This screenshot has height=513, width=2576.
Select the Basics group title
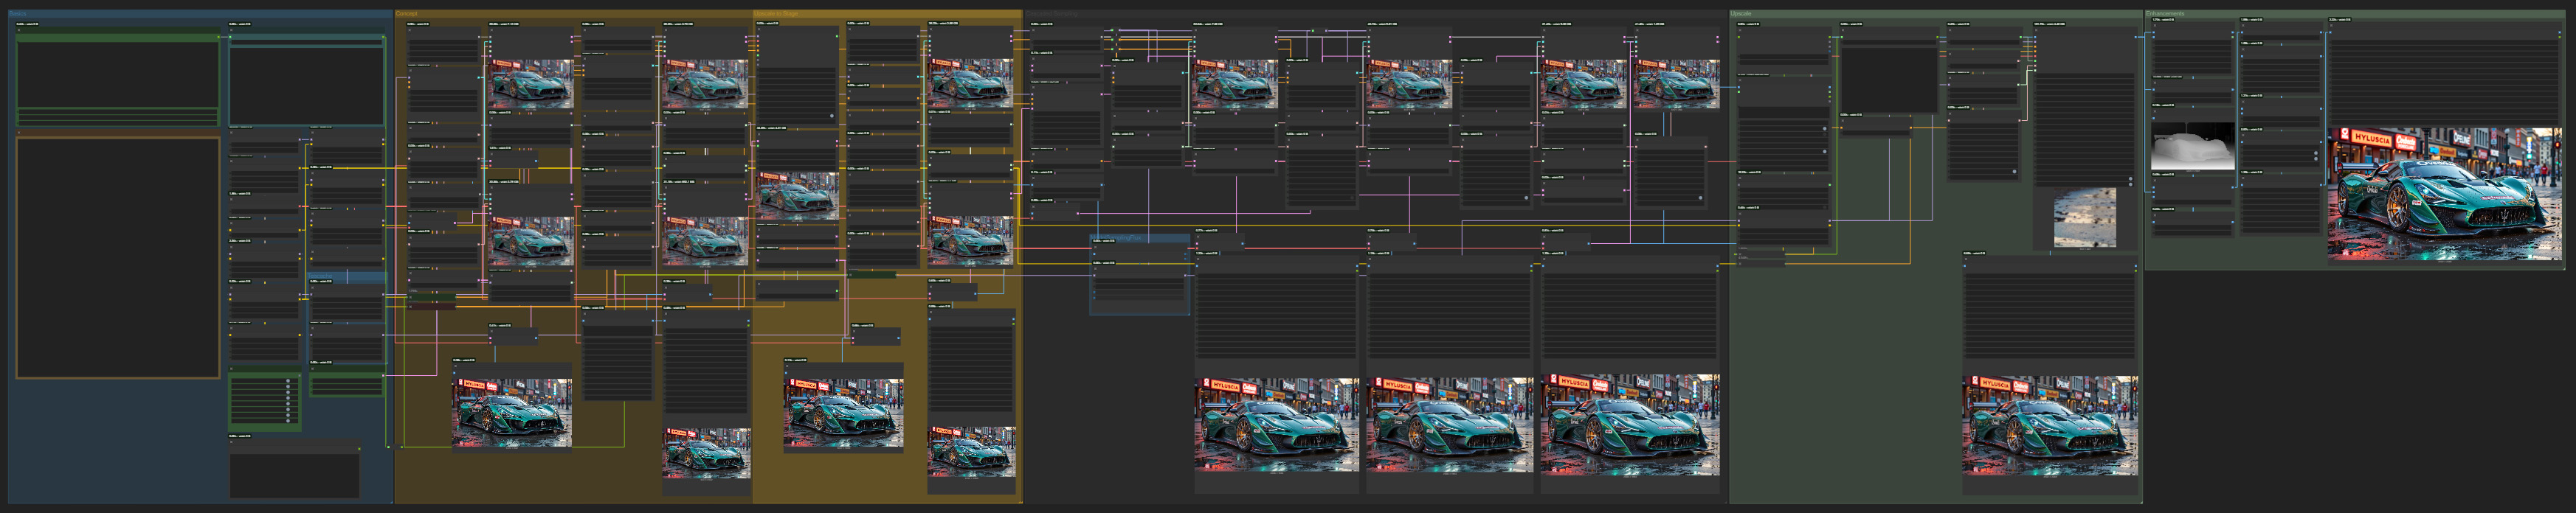click(18, 15)
